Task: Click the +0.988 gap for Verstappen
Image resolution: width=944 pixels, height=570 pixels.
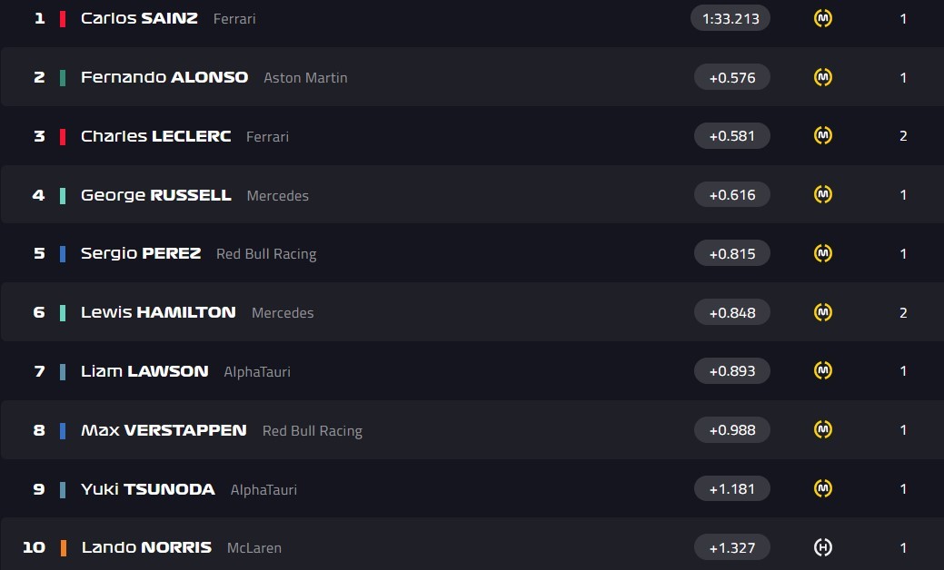Action: tap(731, 429)
